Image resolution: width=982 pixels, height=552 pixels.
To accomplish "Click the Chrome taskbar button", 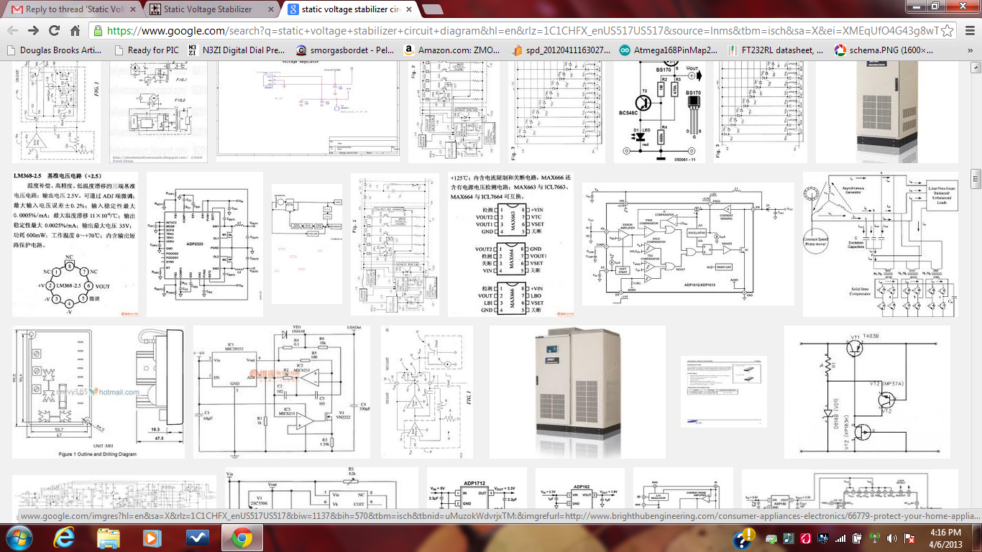I will click(x=242, y=538).
